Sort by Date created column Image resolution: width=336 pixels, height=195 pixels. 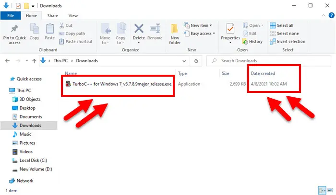pos(263,73)
